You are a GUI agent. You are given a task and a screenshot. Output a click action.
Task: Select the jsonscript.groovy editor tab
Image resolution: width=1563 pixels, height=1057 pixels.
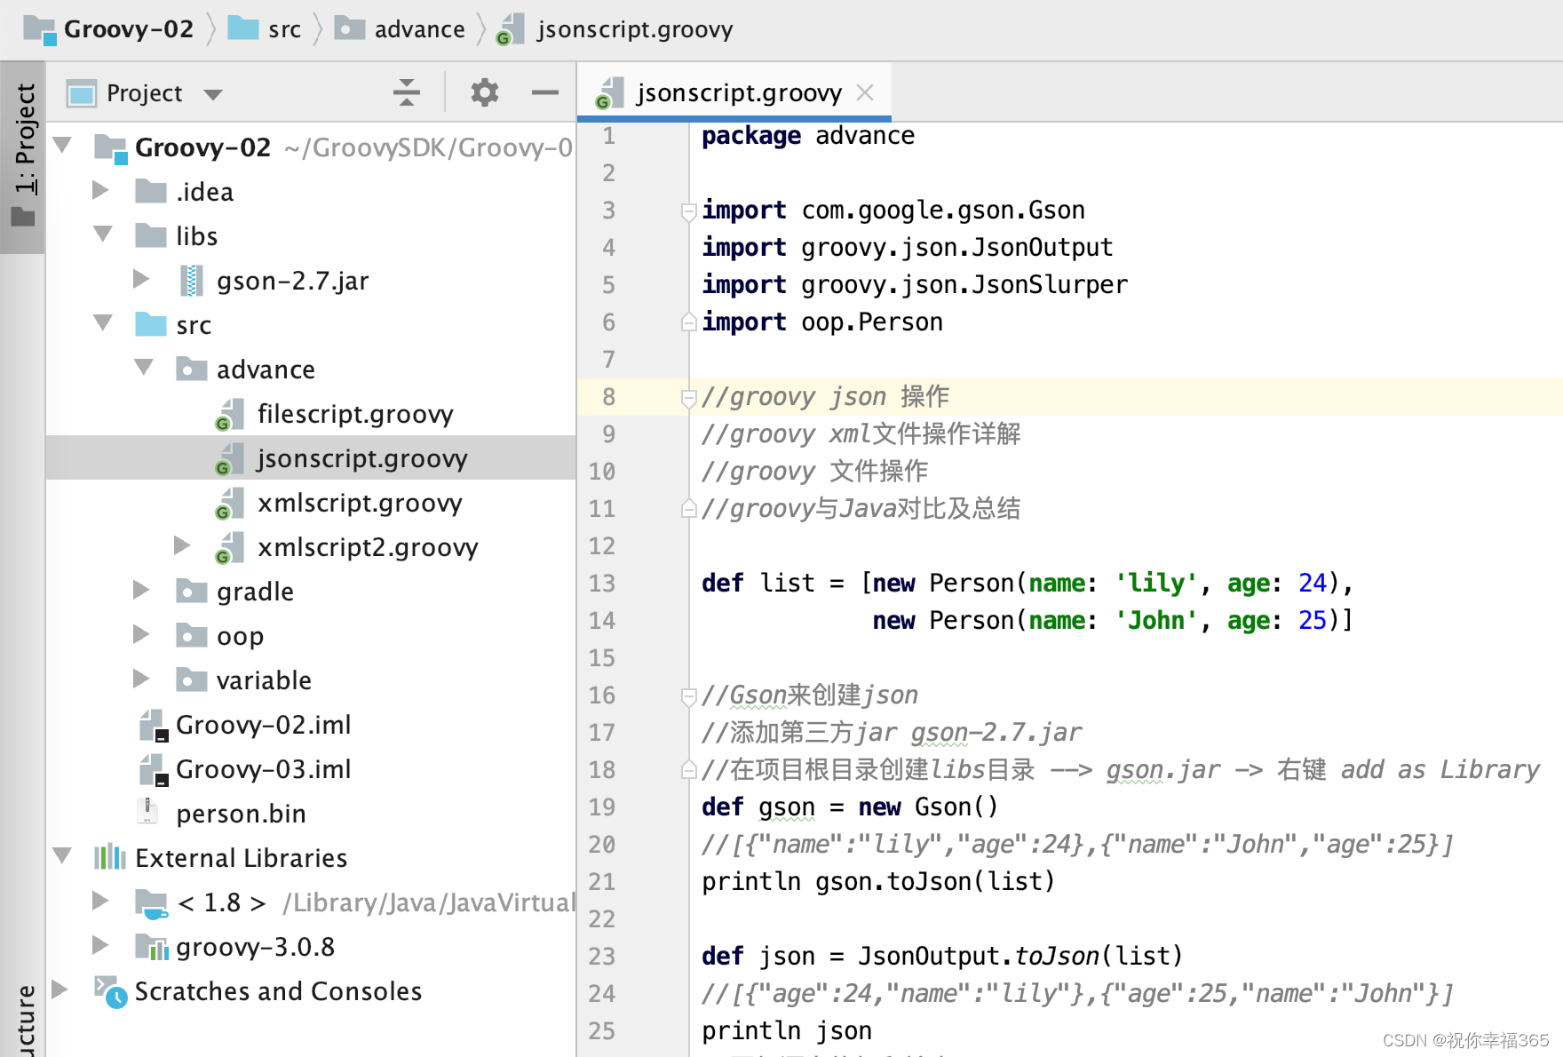click(x=737, y=91)
